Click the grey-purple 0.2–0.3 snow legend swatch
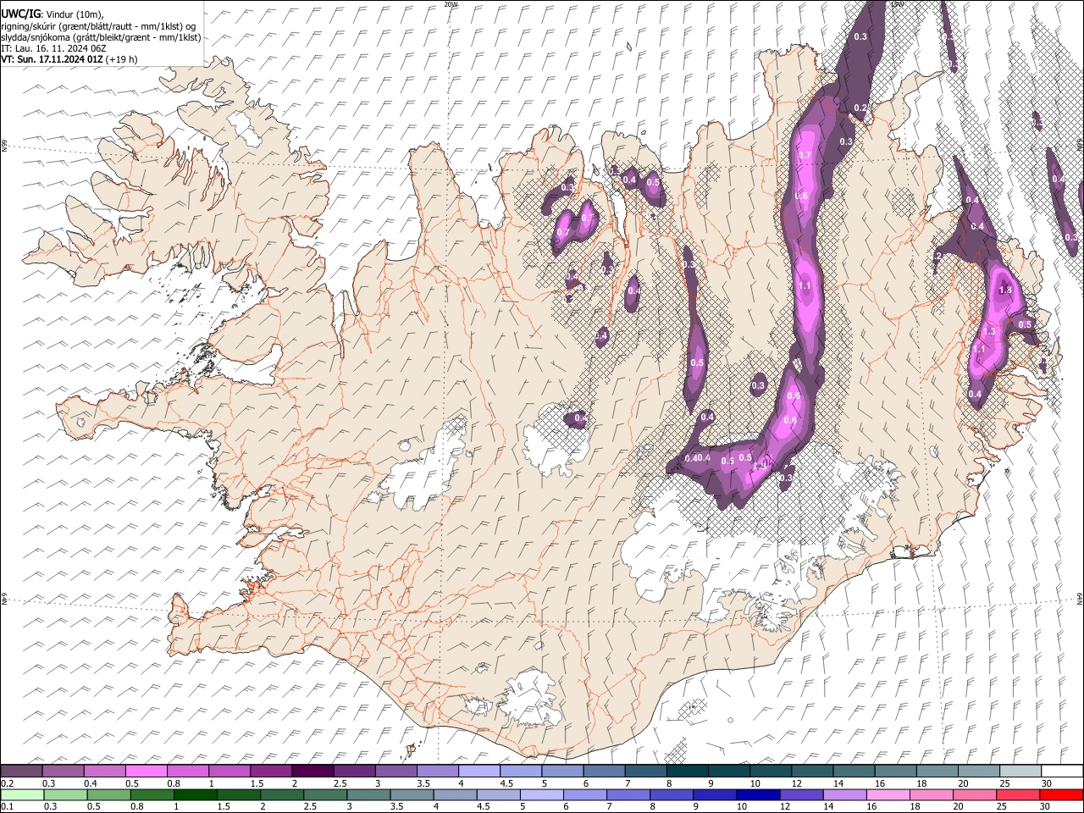The width and height of the screenshot is (1084, 813). (22, 771)
